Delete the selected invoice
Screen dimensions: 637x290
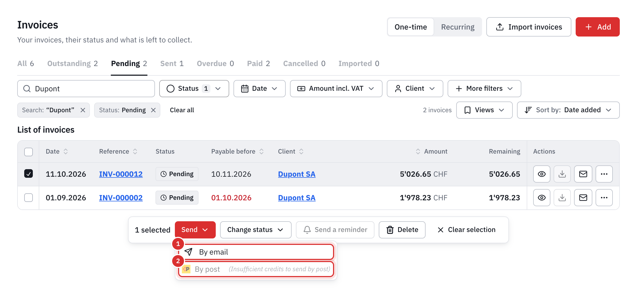click(x=402, y=230)
